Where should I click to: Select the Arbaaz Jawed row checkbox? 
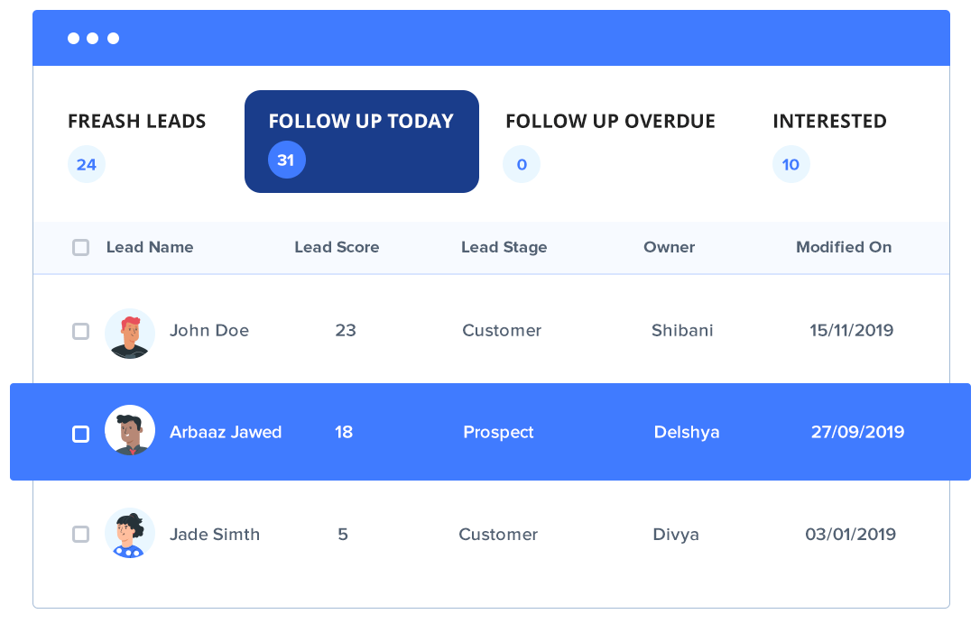click(81, 434)
